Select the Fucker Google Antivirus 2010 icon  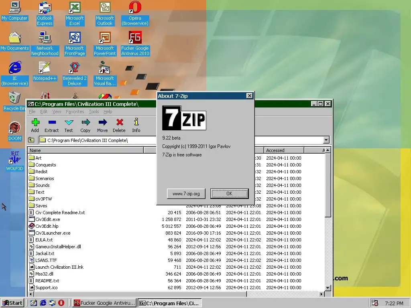click(135, 44)
